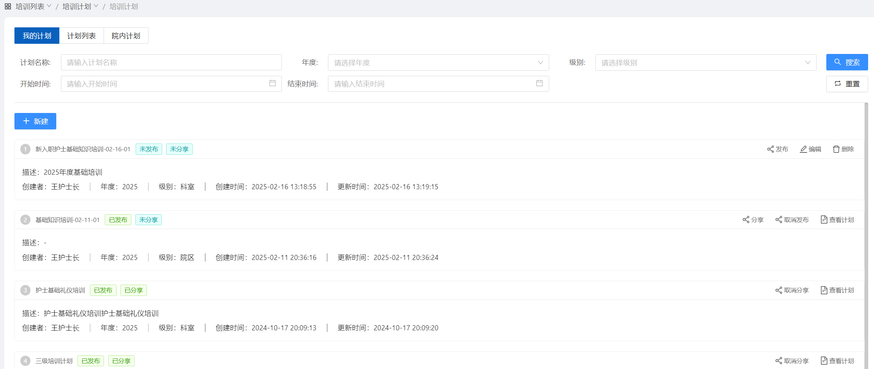
Task: View plan document for 护士基础礼仪培训
Action: pos(837,290)
